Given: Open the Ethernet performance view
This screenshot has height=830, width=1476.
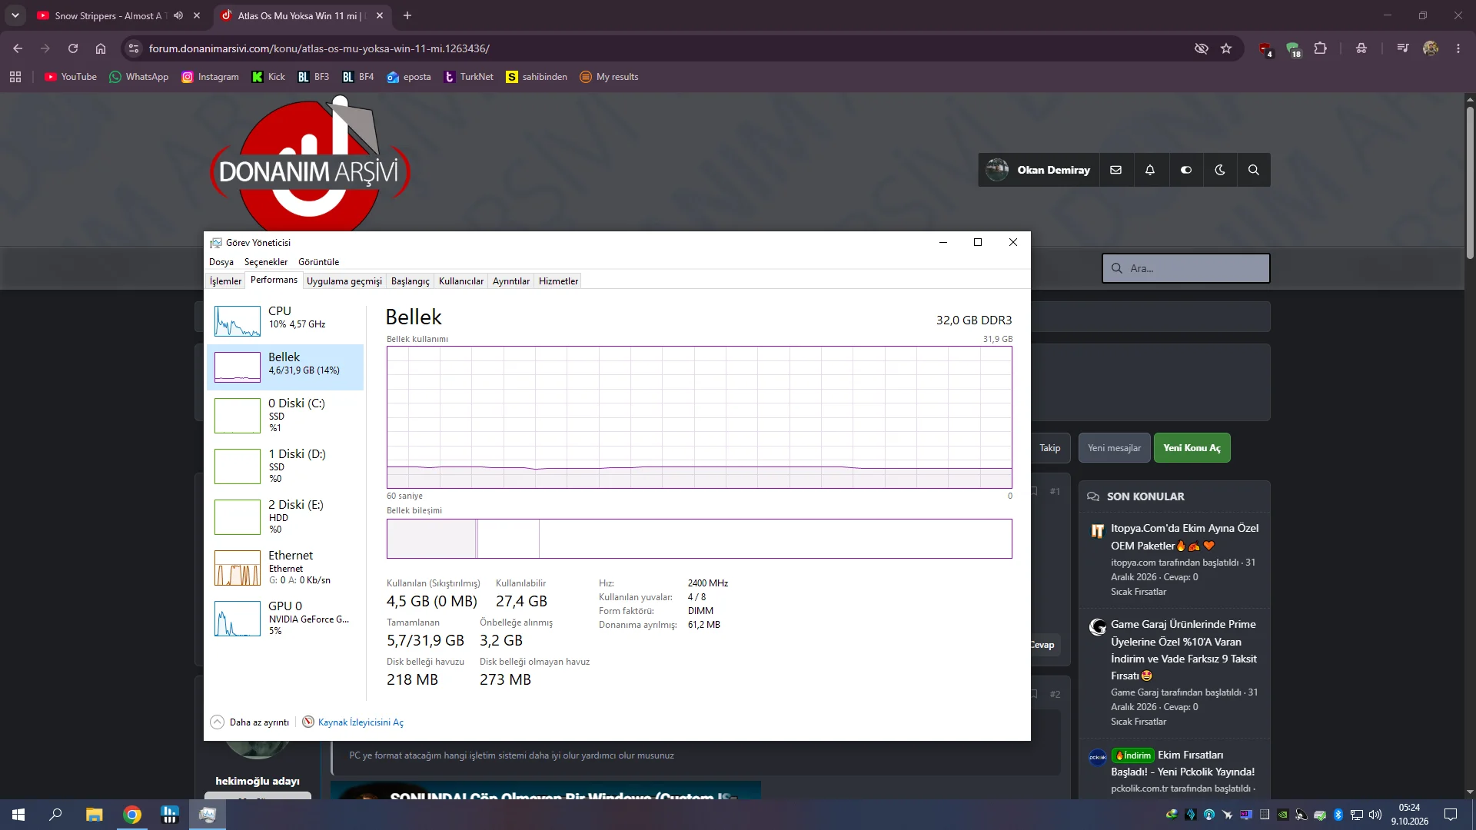Looking at the screenshot, I should tap(285, 567).
